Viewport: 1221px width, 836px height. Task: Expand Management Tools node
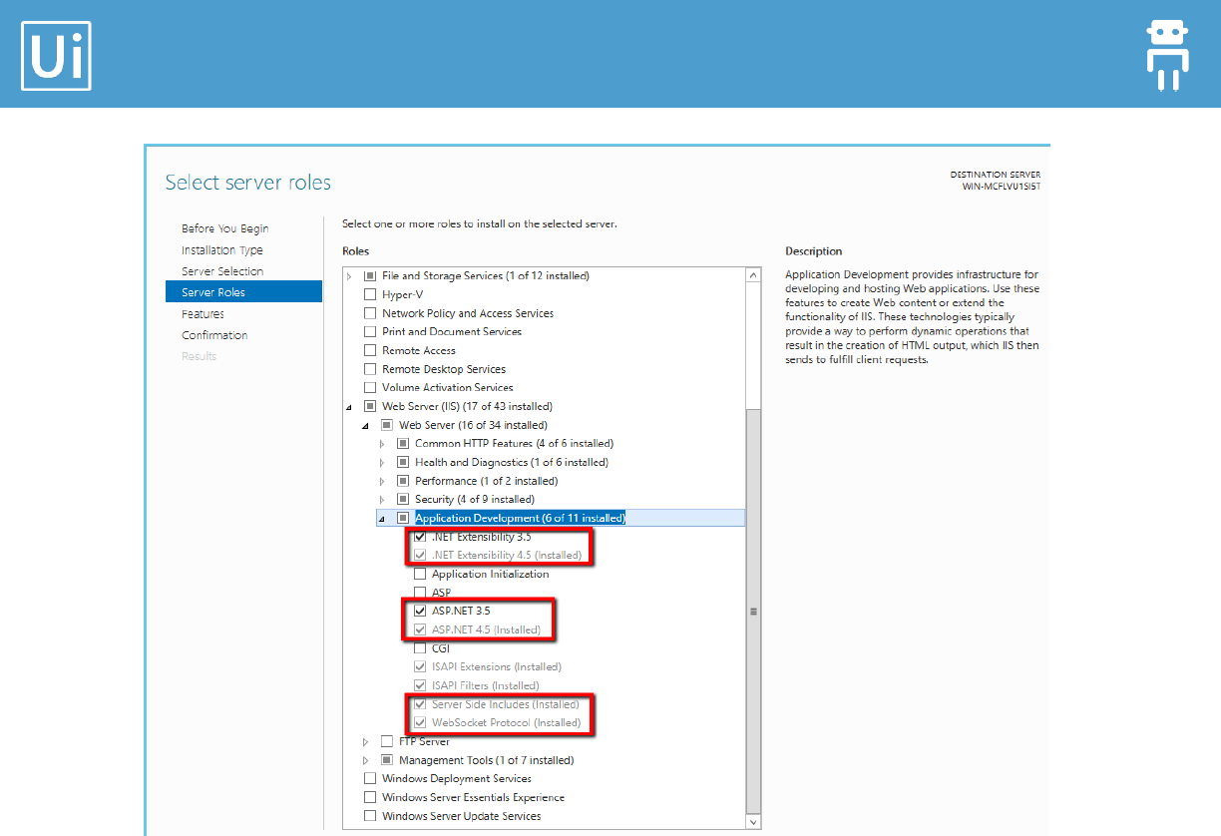[365, 761]
